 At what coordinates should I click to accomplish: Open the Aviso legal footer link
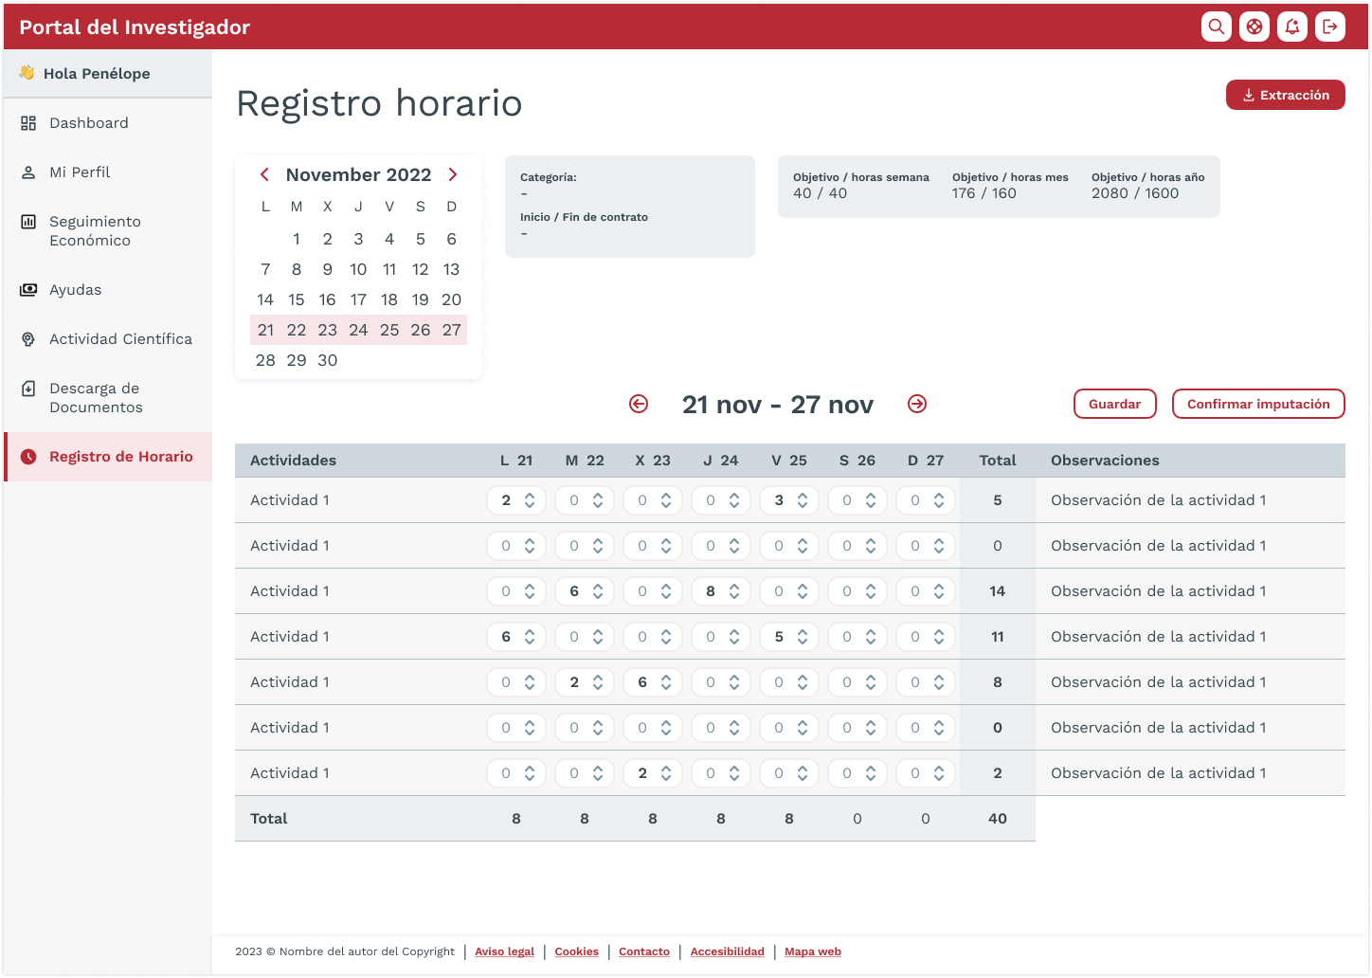pyautogui.click(x=504, y=951)
